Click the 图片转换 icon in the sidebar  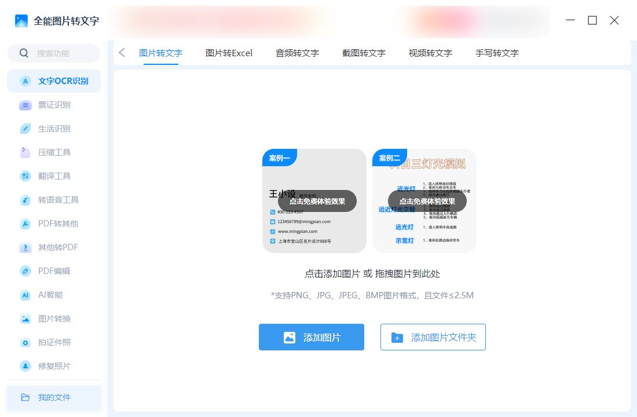pos(25,319)
